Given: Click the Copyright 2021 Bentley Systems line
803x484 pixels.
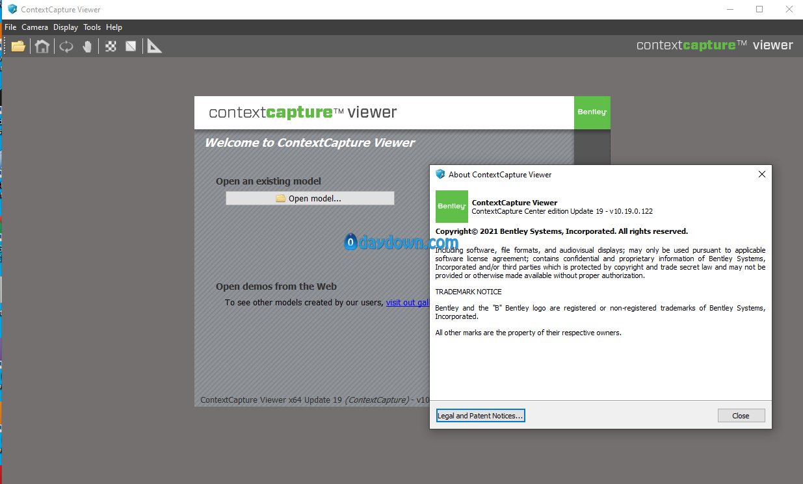Looking at the screenshot, I should pyautogui.click(x=562, y=231).
